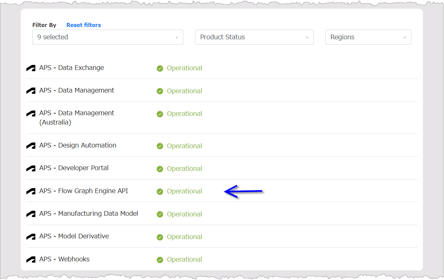
Task: Click the Autodesk logo beside APS - Data Exchange
Action: pyautogui.click(x=31, y=68)
